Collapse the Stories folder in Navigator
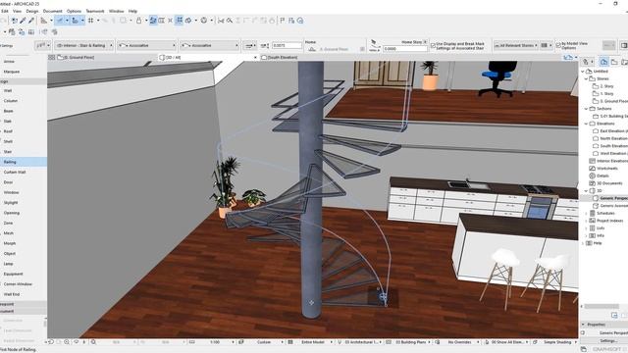Screen dimensions: 628x353 point(587,78)
